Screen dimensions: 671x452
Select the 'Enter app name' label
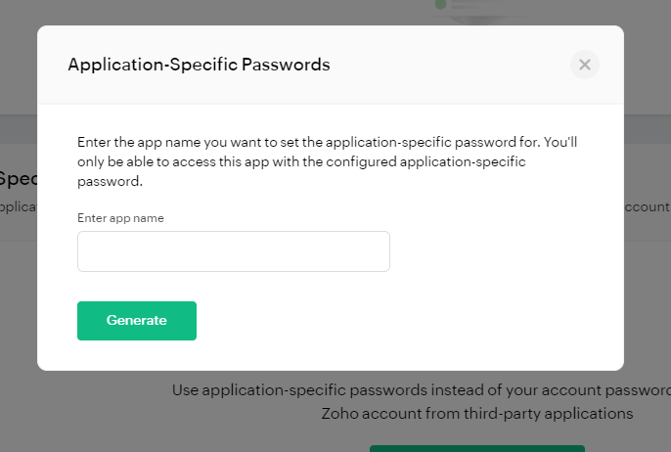click(120, 218)
